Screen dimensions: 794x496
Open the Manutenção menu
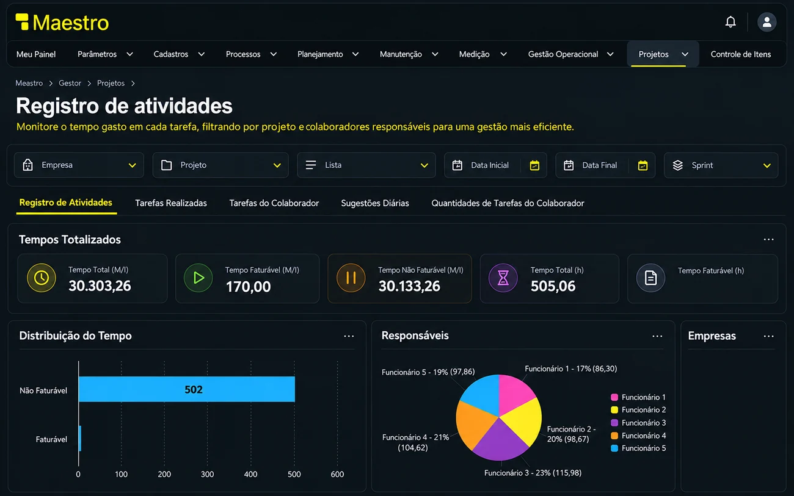pos(409,54)
